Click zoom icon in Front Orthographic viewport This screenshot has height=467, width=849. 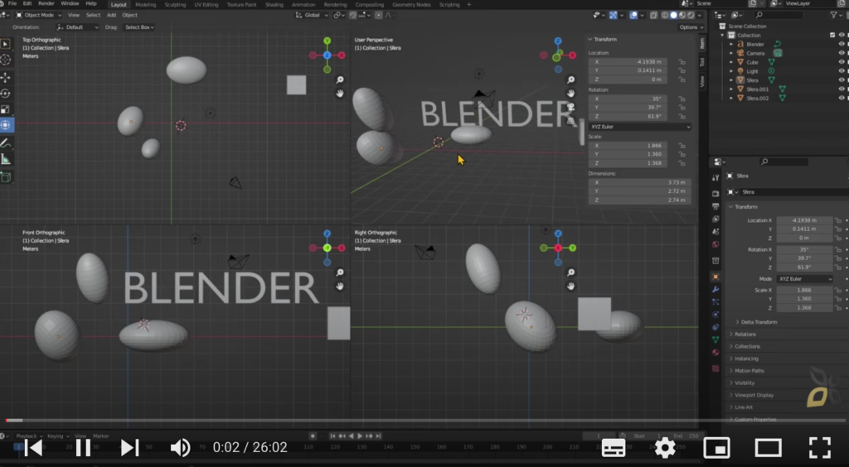point(340,272)
